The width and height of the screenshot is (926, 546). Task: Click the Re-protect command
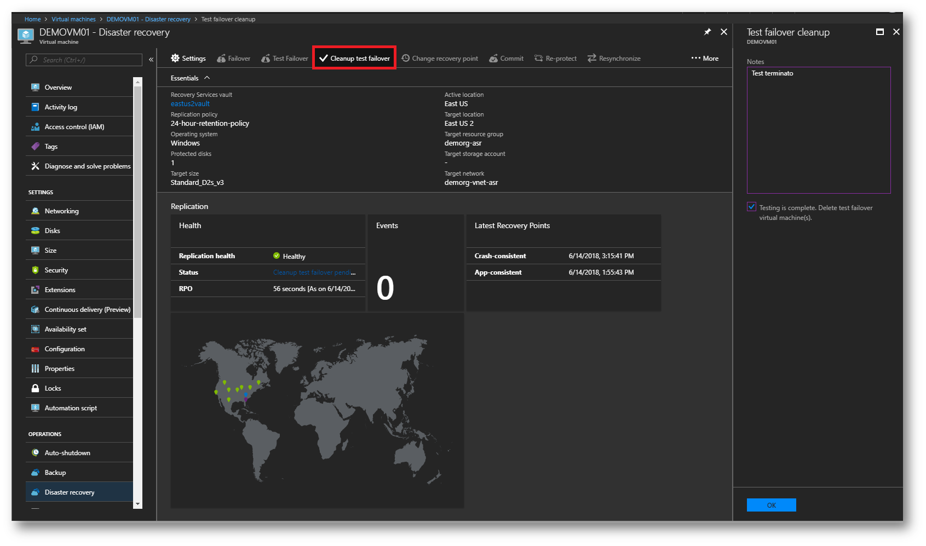(x=556, y=58)
